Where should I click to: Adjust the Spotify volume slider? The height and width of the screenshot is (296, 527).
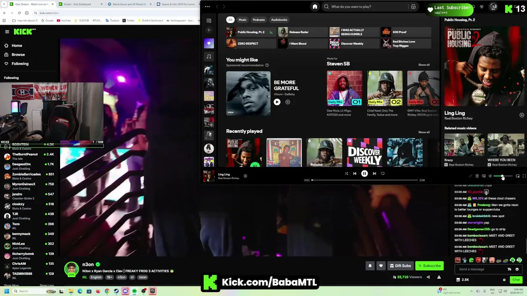(x=503, y=176)
